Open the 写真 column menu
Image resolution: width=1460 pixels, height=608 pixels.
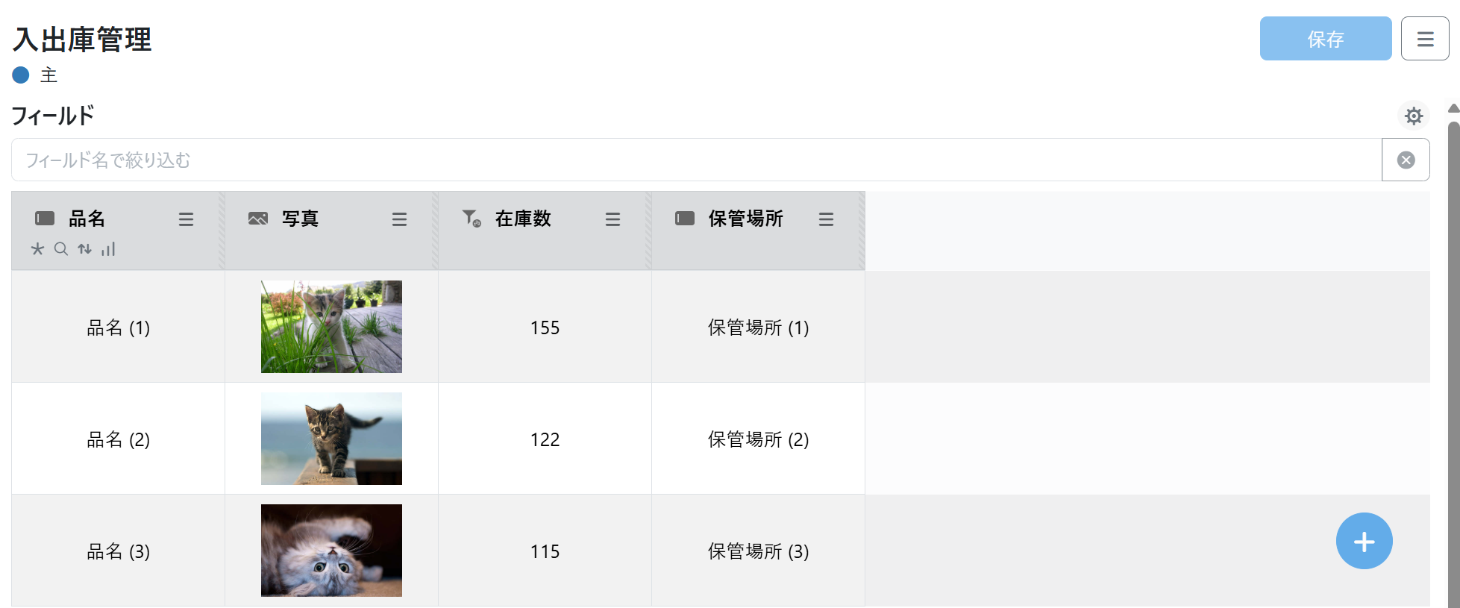pyautogui.click(x=399, y=219)
